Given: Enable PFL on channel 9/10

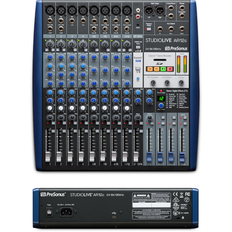Looking at the screenshot, I should coord(119,131).
